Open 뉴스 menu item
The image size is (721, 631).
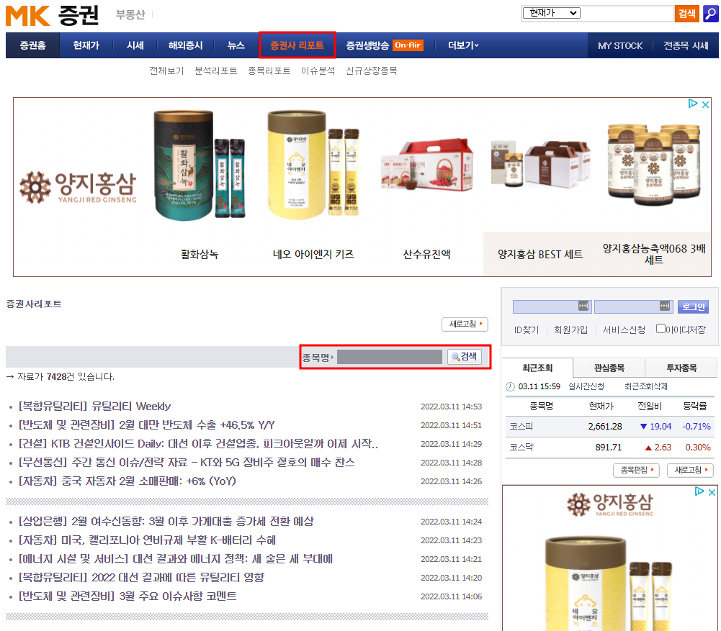236,45
